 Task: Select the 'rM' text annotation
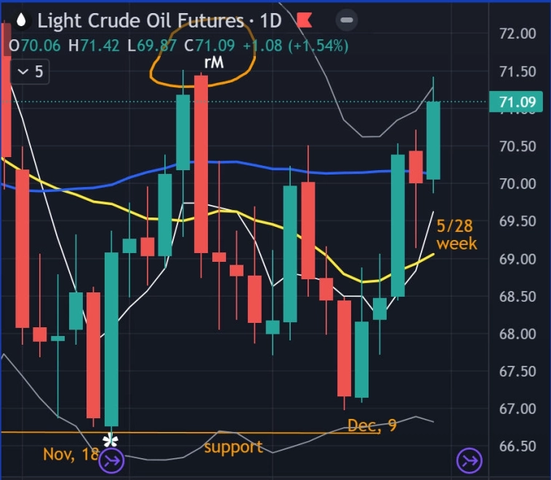(214, 63)
